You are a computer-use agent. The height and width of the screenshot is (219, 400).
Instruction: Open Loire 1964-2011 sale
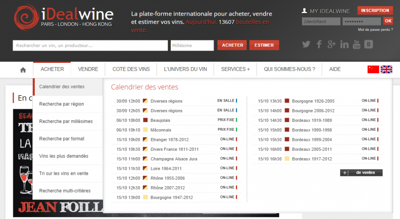tap(177, 169)
